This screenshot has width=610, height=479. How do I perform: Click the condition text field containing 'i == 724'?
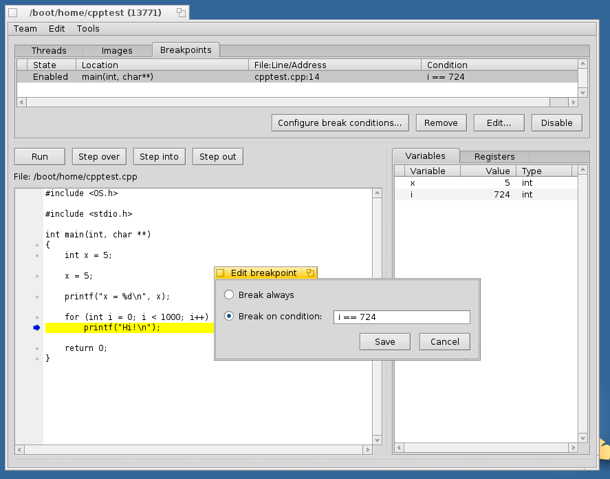pos(401,317)
